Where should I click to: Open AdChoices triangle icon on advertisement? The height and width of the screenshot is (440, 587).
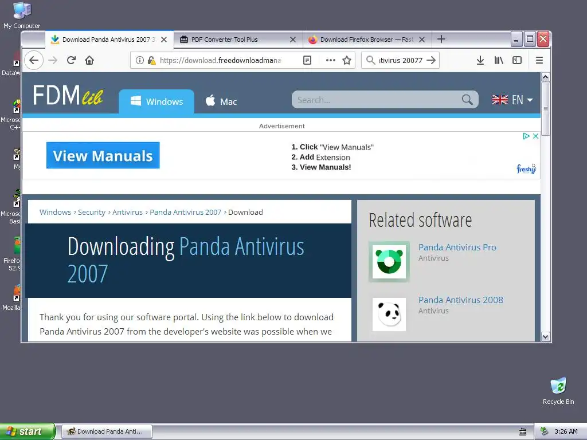pos(526,136)
